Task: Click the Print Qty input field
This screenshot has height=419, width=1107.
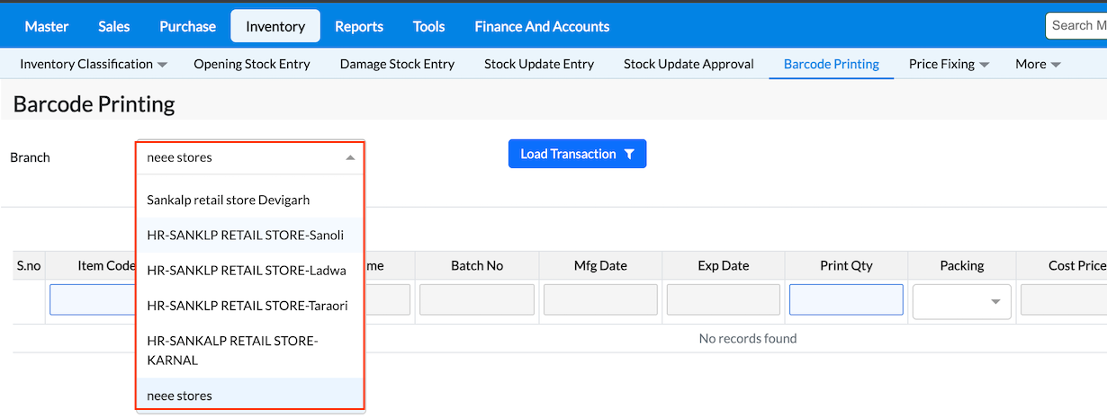Action: click(846, 299)
